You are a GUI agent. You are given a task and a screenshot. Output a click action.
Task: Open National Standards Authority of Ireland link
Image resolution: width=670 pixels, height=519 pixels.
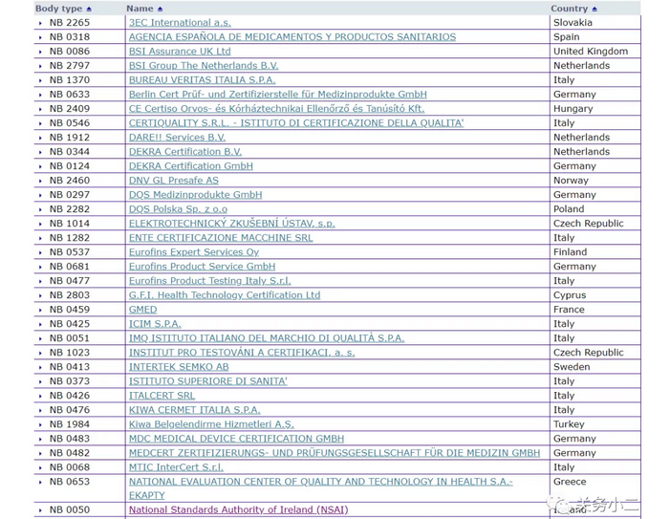[x=238, y=510]
